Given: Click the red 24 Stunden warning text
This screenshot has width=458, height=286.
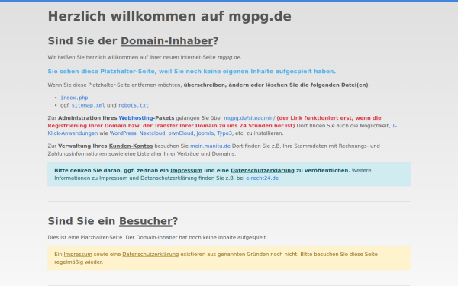Looking at the screenshot, I should (214, 122).
